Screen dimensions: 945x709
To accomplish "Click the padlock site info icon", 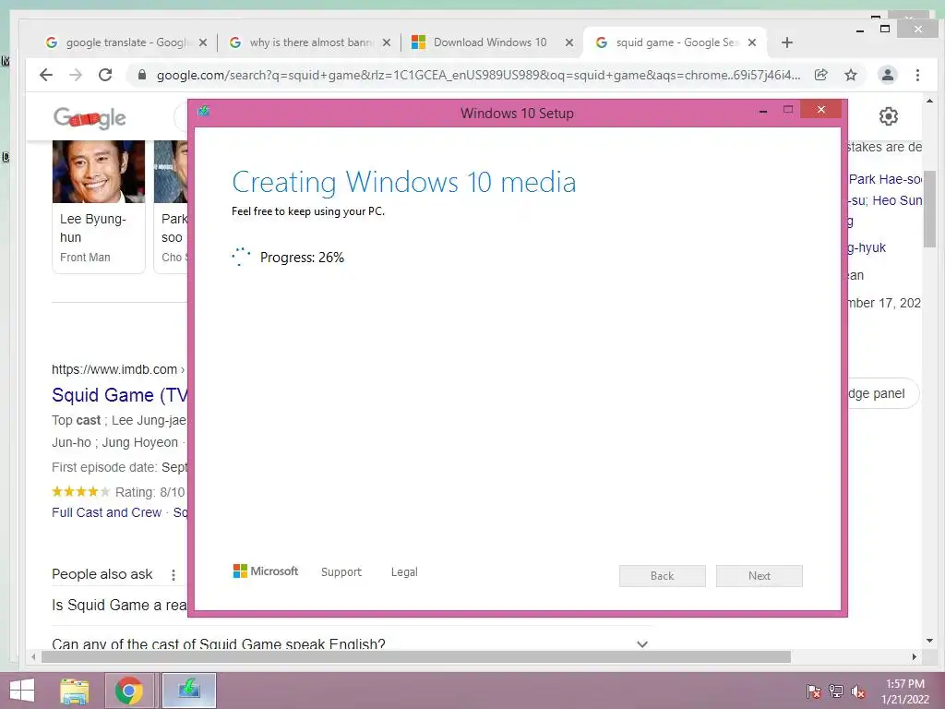I will (x=142, y=75).
